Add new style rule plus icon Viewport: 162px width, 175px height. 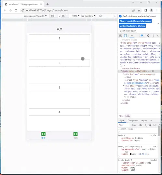[145, 125]
